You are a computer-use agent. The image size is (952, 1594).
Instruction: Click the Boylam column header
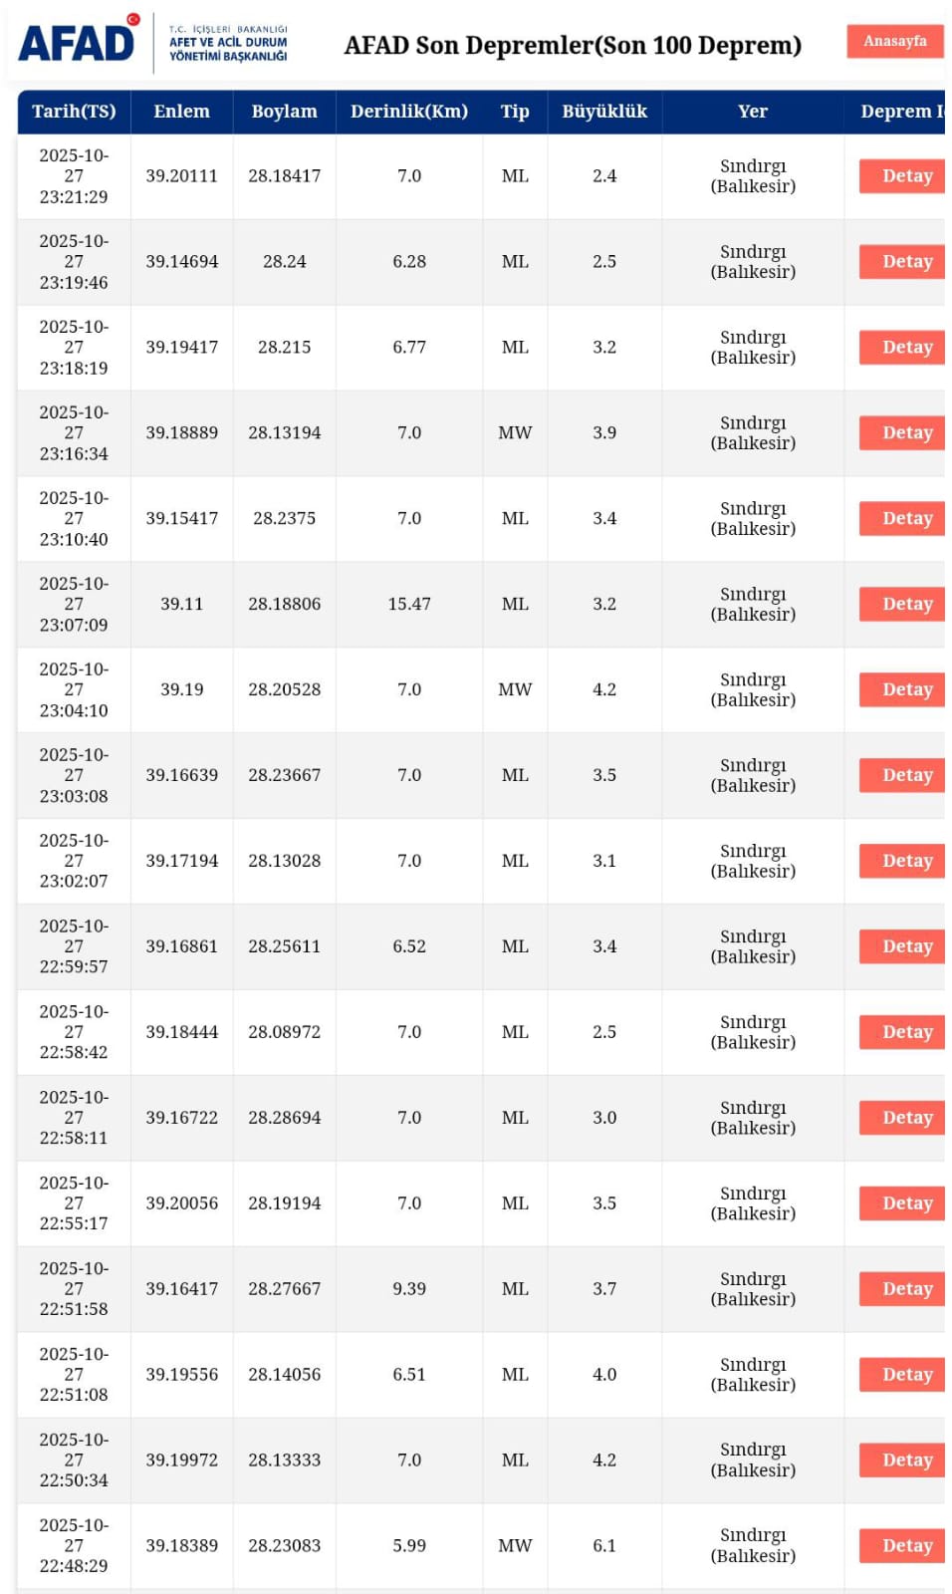pyautogui.click(x=284, y=112)
